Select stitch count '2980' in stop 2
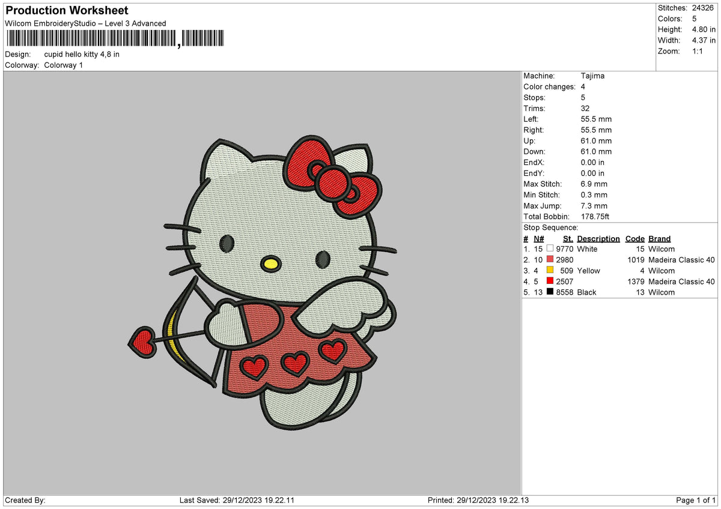 pos(565,259)
